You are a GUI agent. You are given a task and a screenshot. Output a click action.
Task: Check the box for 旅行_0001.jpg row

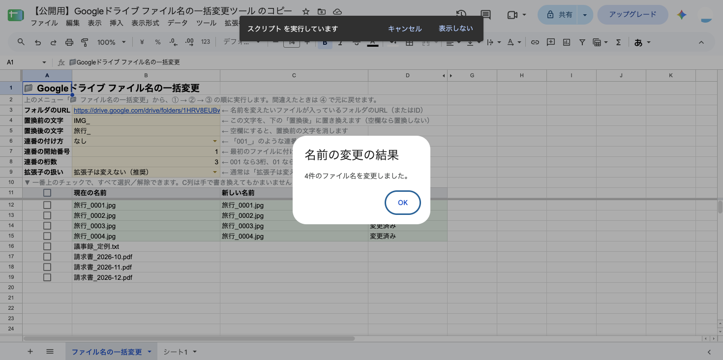(47, 205)
